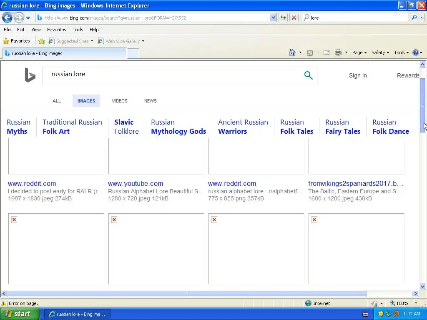Click the Home icon in the command bar
This screenshot has width=427, height=320.
pos(292,52)
